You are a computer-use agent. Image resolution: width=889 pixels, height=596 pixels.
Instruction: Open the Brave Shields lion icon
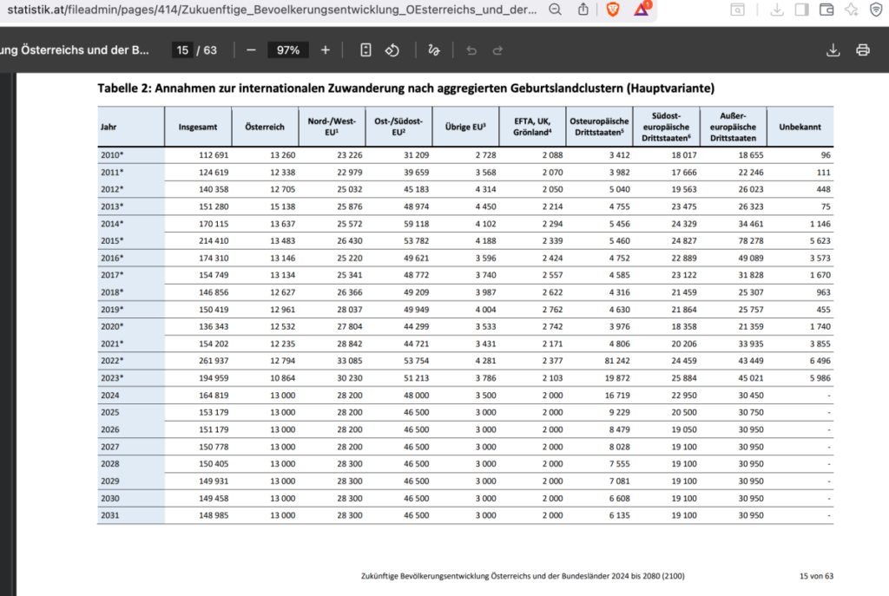click(x=613, y=10)
